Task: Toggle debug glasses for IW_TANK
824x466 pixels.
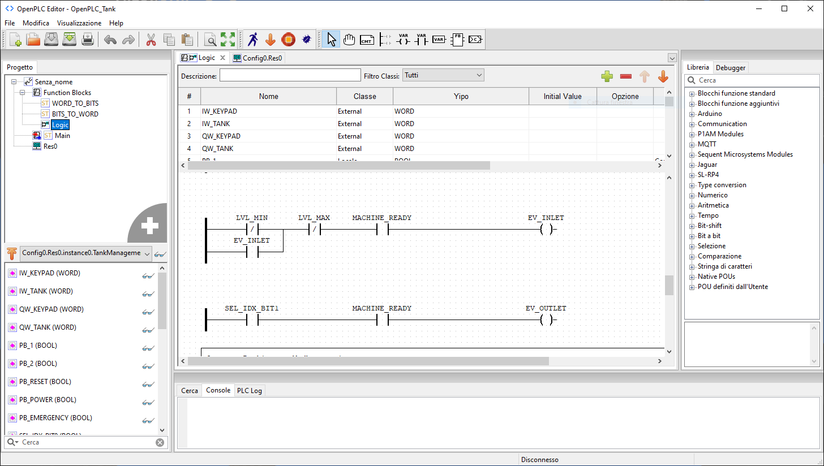Action: (x=148, y=294)
